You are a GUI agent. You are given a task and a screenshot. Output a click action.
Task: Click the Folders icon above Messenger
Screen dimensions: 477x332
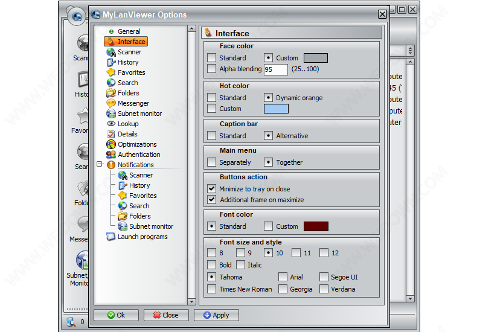pyautogui.click(x=111, y=93)
